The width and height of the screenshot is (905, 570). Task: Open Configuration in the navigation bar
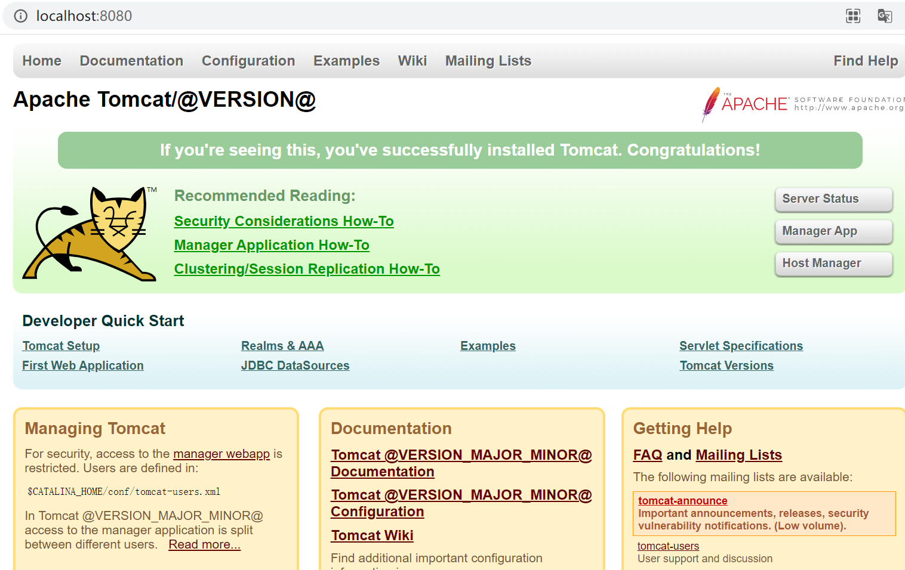(x=248, y=61)
